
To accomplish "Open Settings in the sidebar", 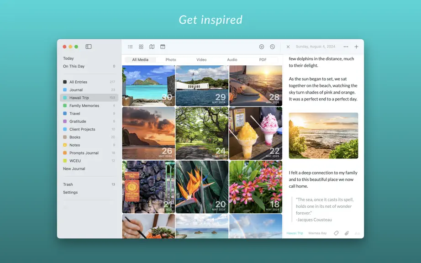I will tap(70, 192).
